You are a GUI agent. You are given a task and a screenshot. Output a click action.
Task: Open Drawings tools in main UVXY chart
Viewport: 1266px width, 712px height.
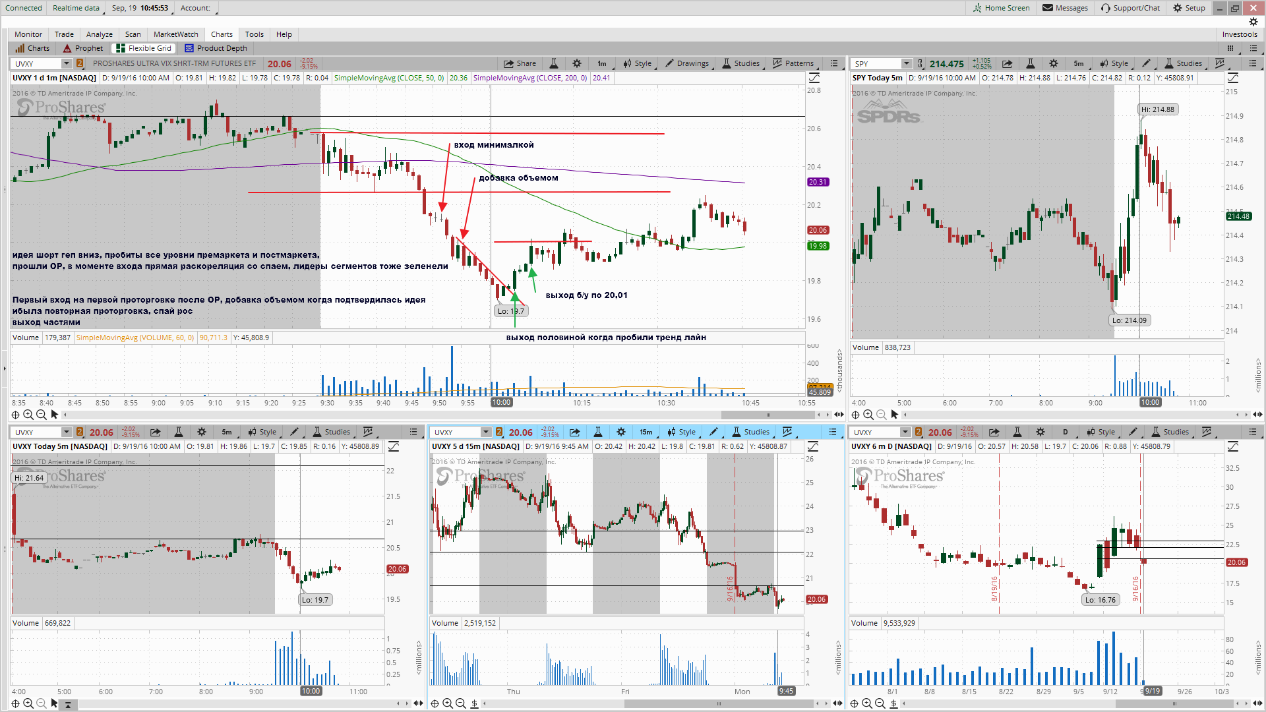(x=686, y=63)
